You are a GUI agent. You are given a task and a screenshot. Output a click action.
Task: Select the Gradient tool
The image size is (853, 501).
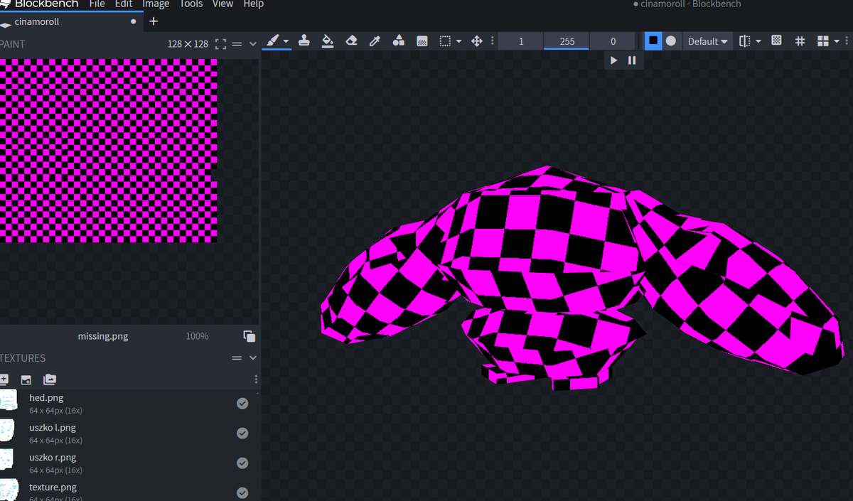422,41
